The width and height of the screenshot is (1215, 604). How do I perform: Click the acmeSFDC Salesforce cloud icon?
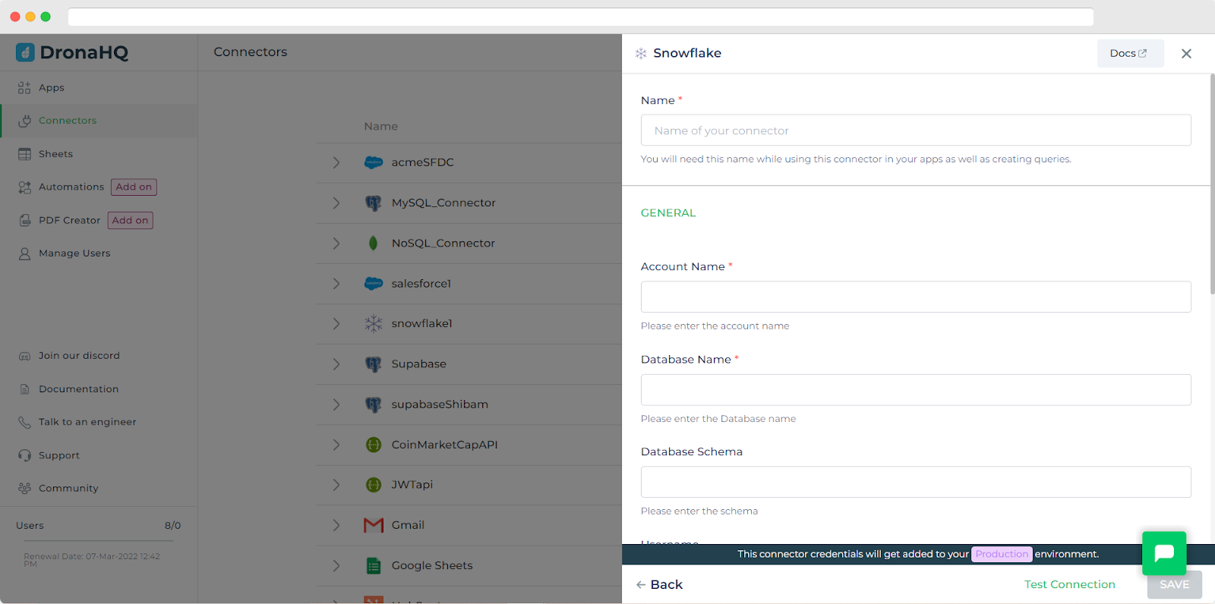[x=374, y=162]
